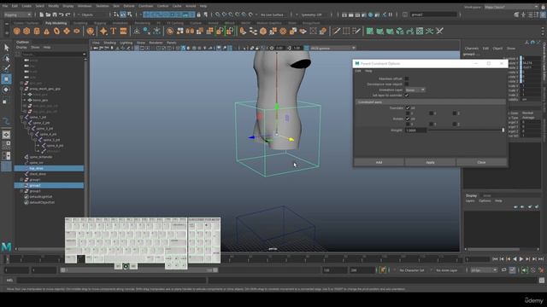This screenshot has width=547, height=307.
Task: Click the timeline range slider bar
Action: 138,270
